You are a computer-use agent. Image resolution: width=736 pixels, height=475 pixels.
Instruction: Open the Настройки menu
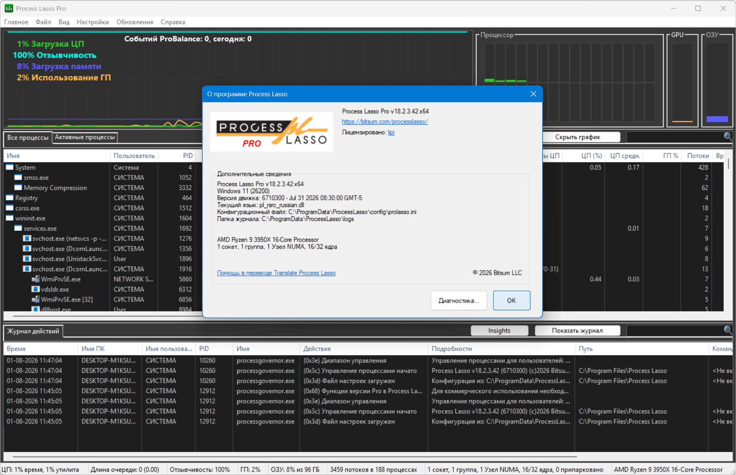(x=93, y=22)
